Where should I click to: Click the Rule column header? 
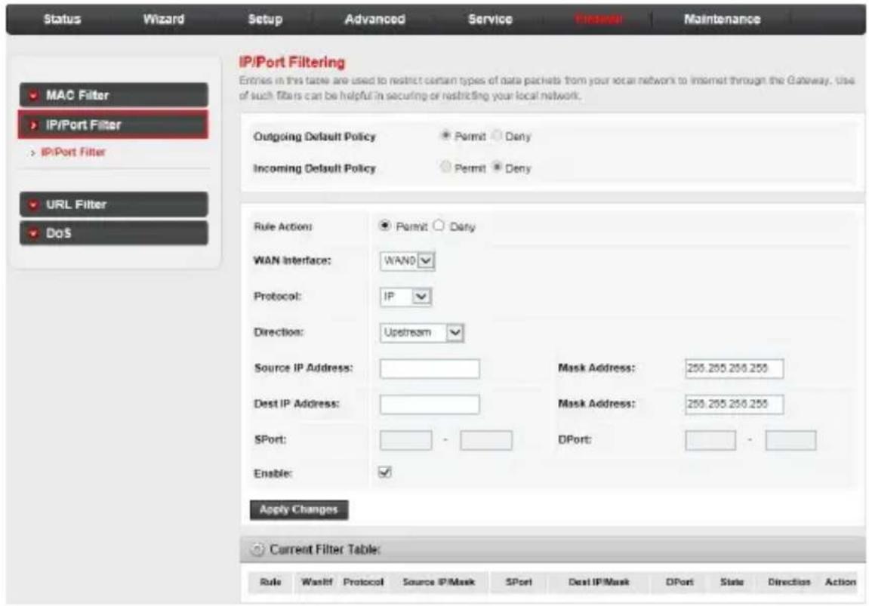pos(270,582)
